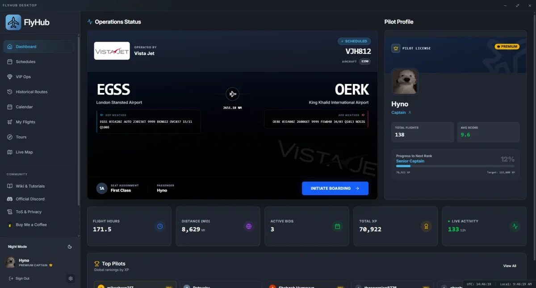Open settings gear in sidebar footer
Image resolution: width=536 pixels, height=288 pixels.
pos(71,279)
